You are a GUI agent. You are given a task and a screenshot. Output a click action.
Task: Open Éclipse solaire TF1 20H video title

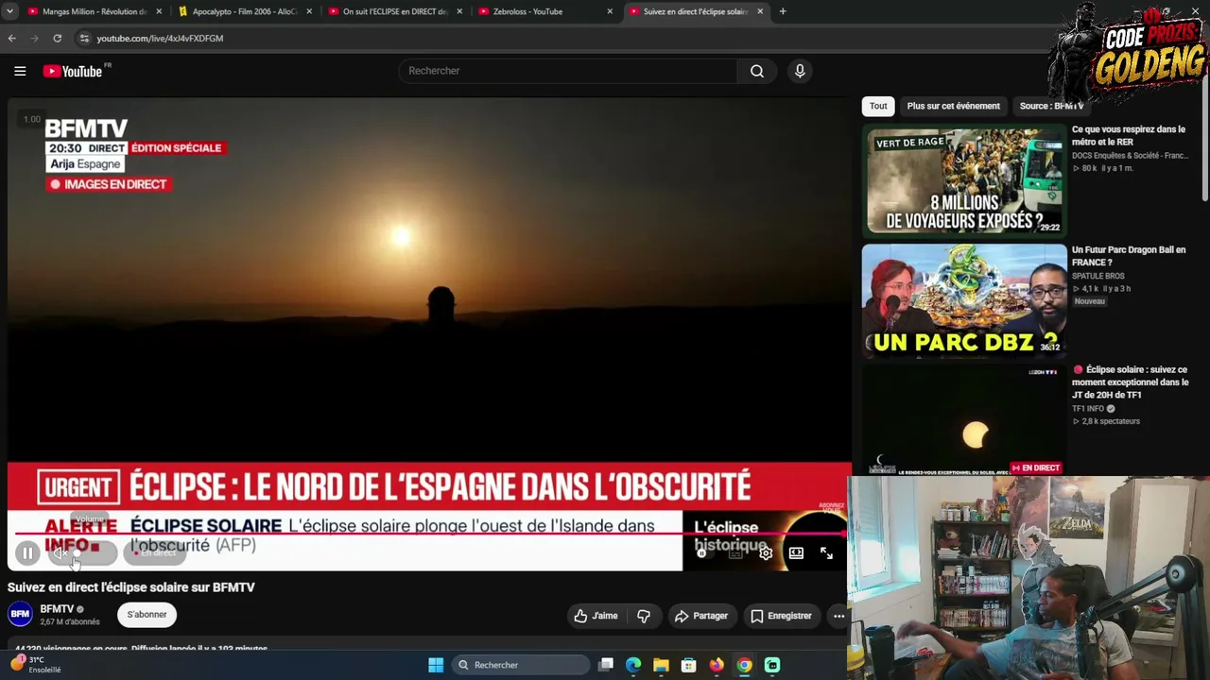1131,382
